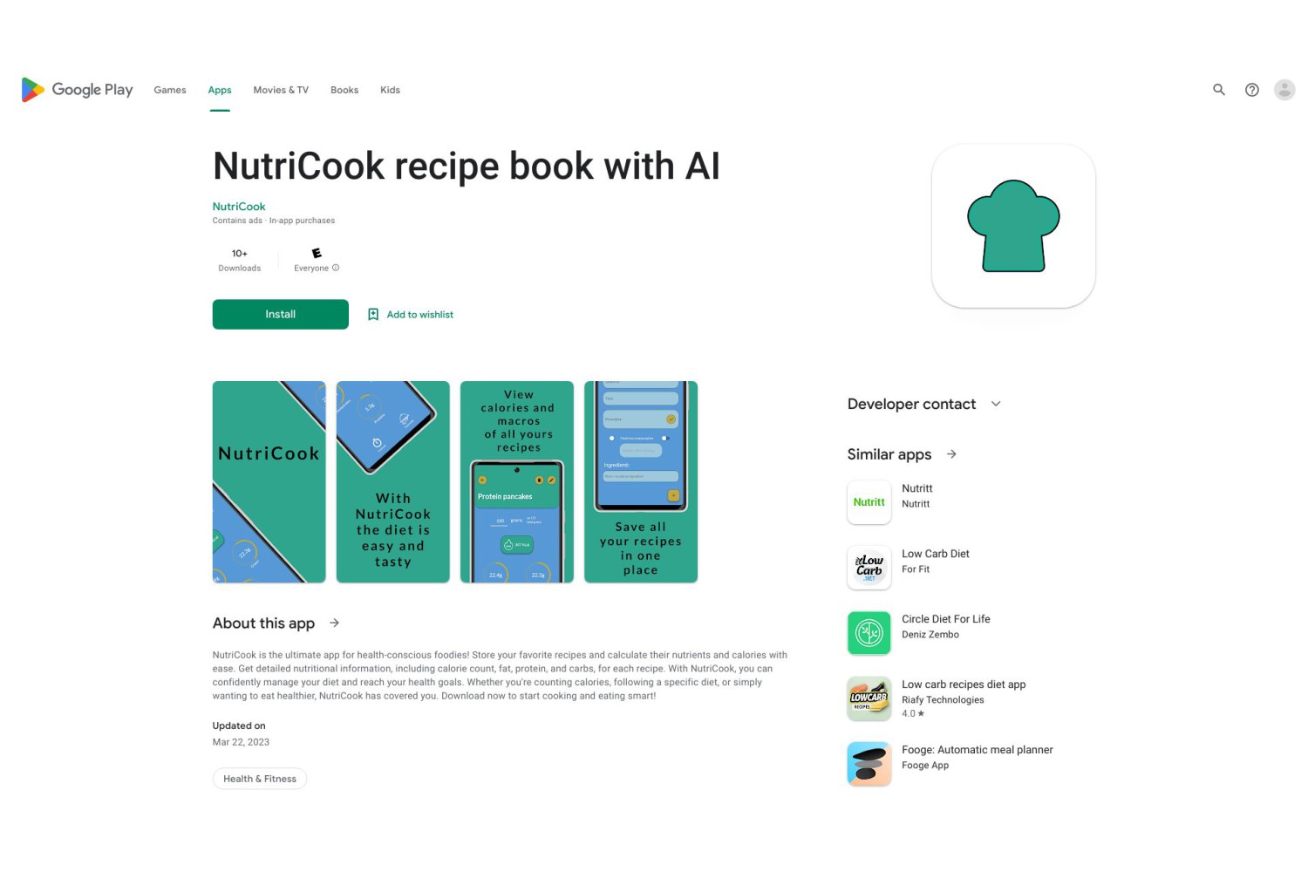
Task: Open the help question mark icon
Action: [1252, 90]
